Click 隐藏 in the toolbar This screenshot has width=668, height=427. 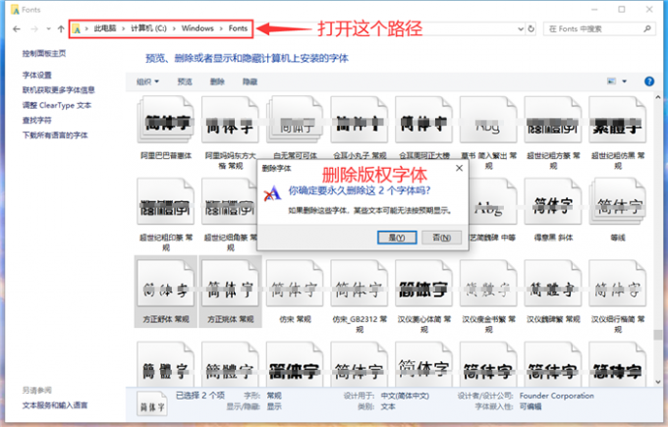[250, 81]
